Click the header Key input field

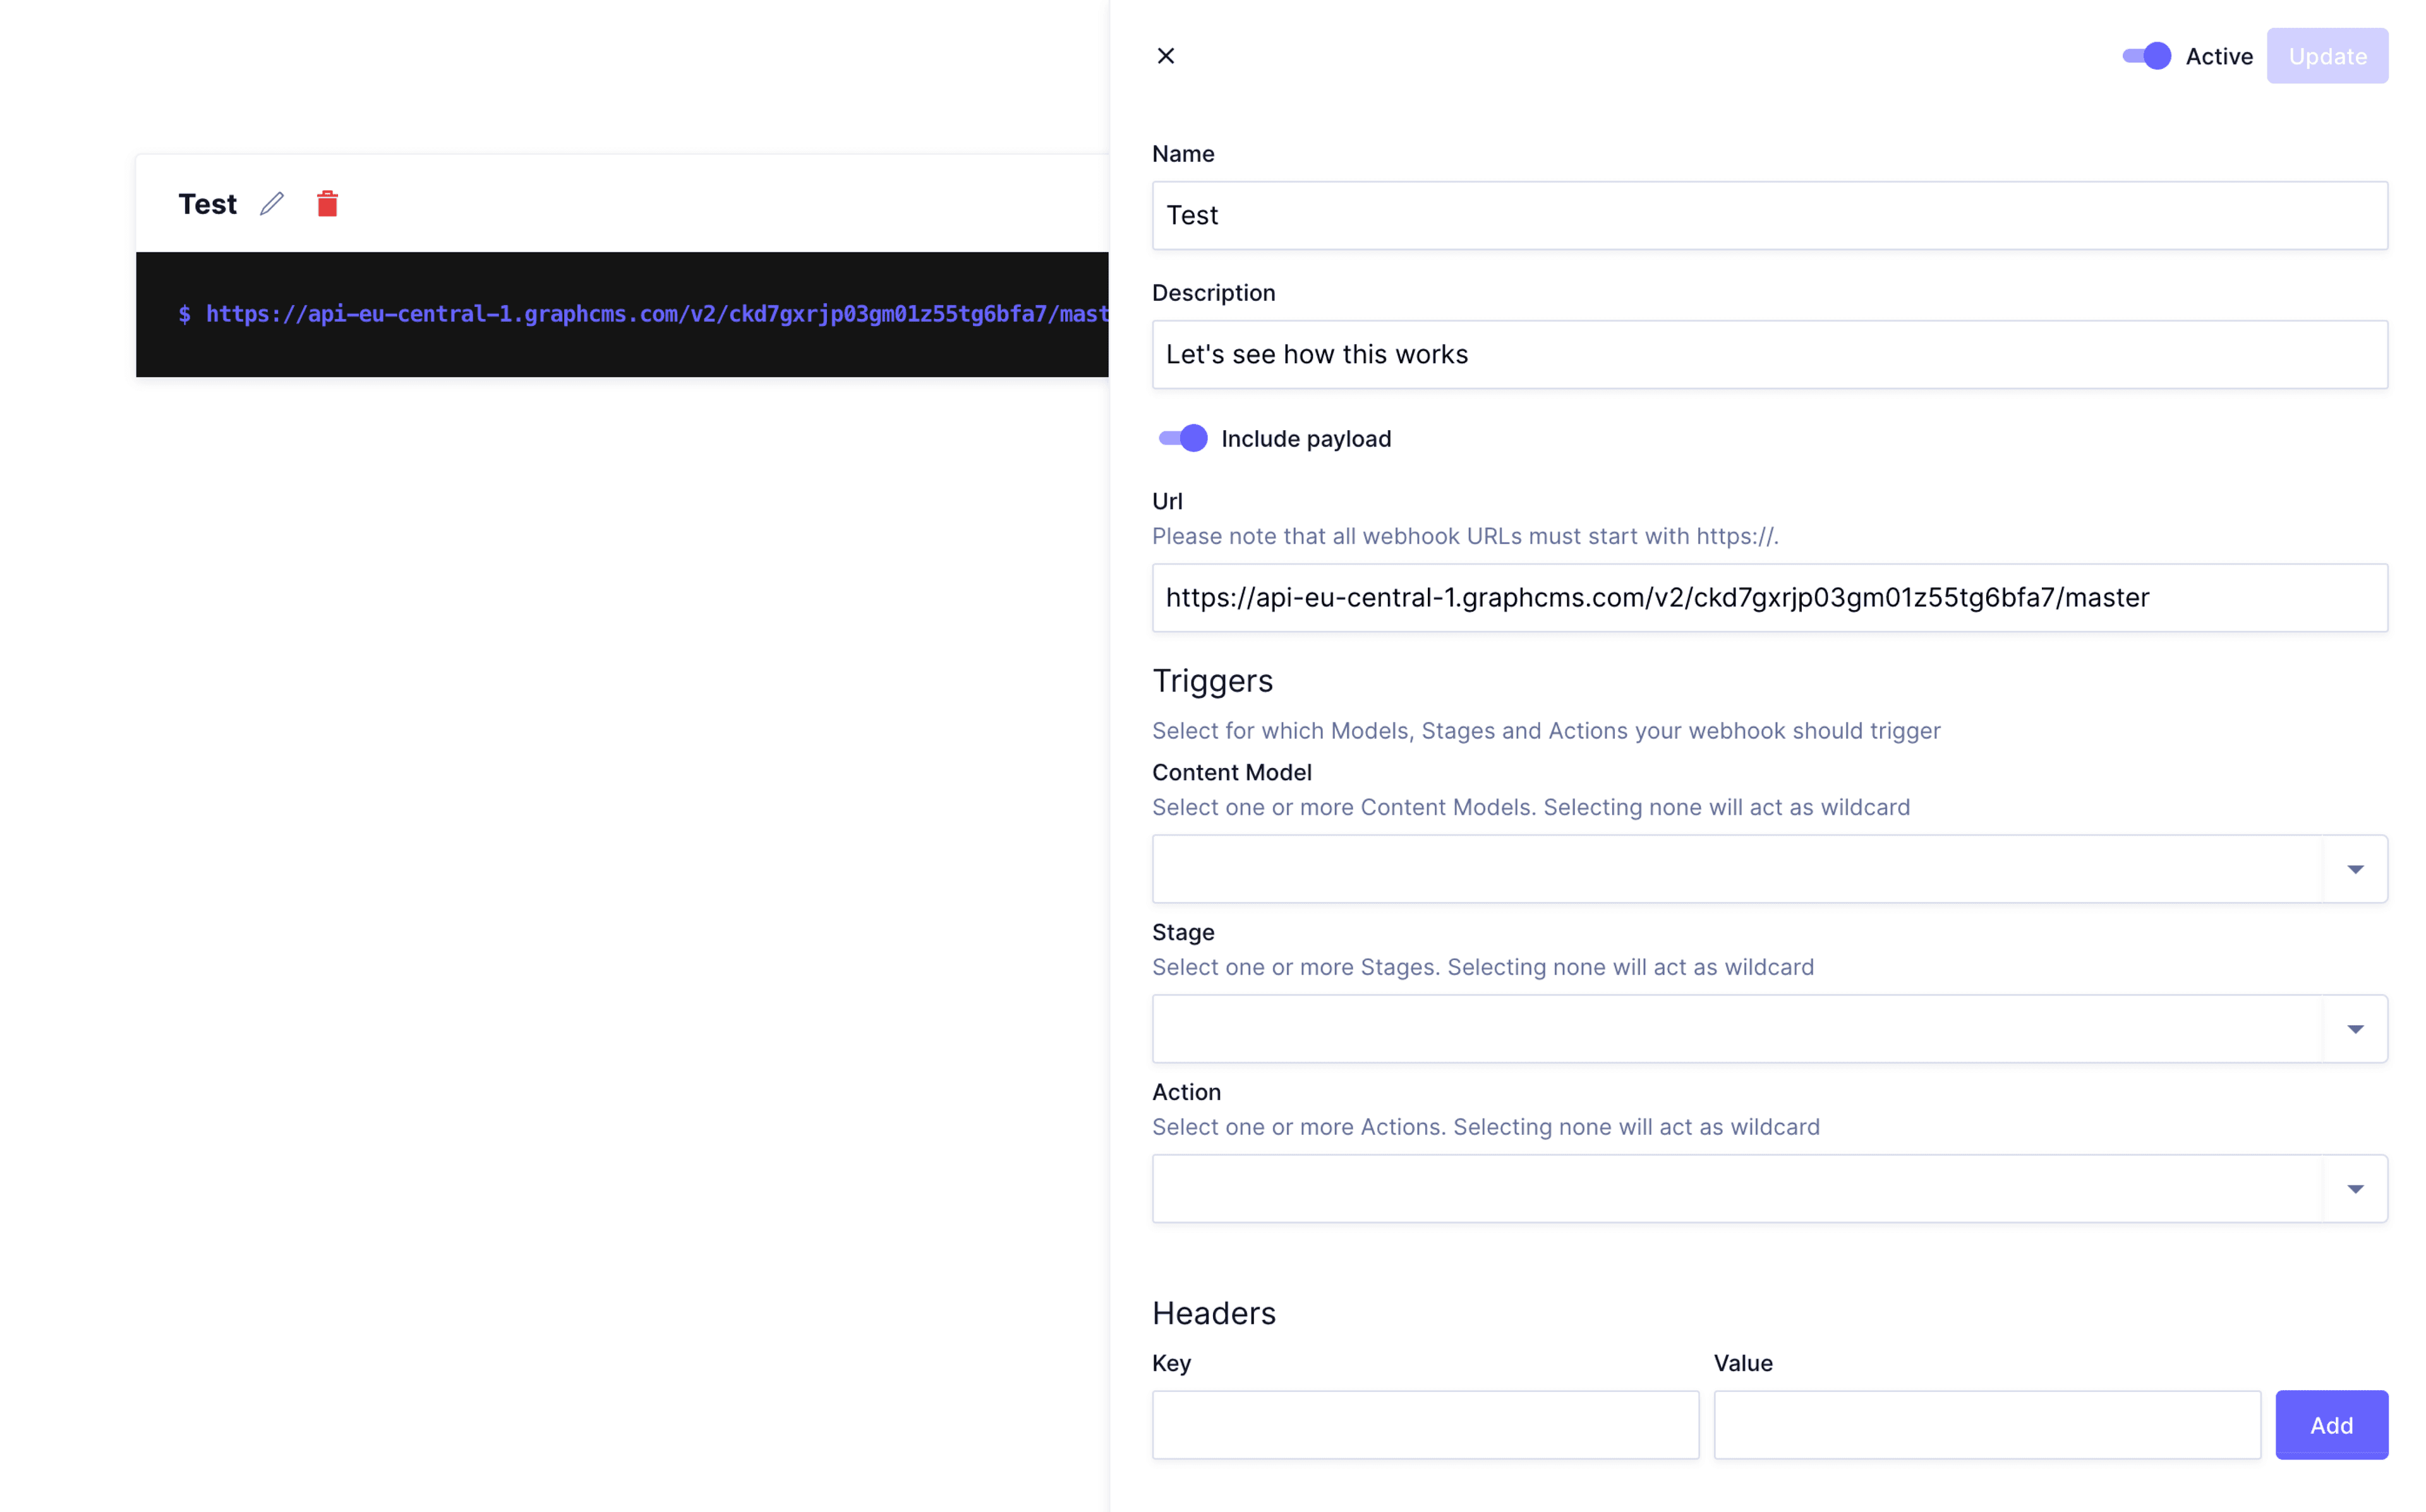pyautogui.click(x=1424, y=1424)
